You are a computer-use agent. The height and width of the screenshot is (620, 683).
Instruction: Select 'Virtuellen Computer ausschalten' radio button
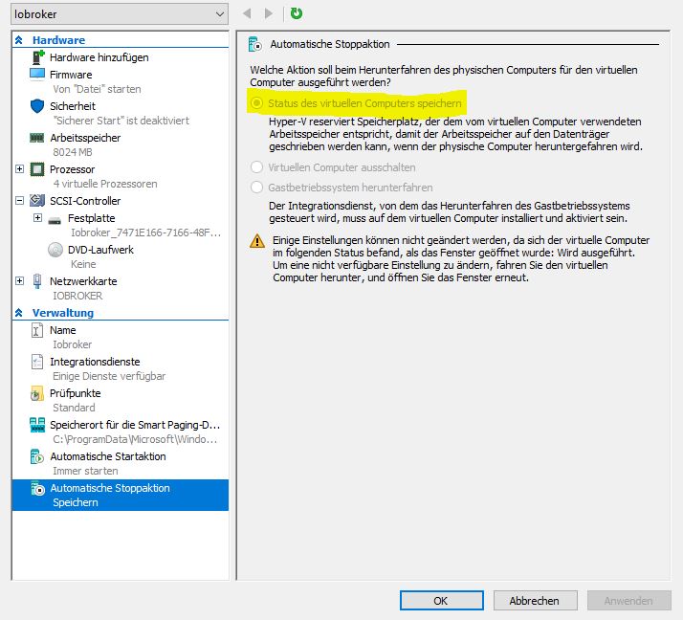click(x=256, y=167)
